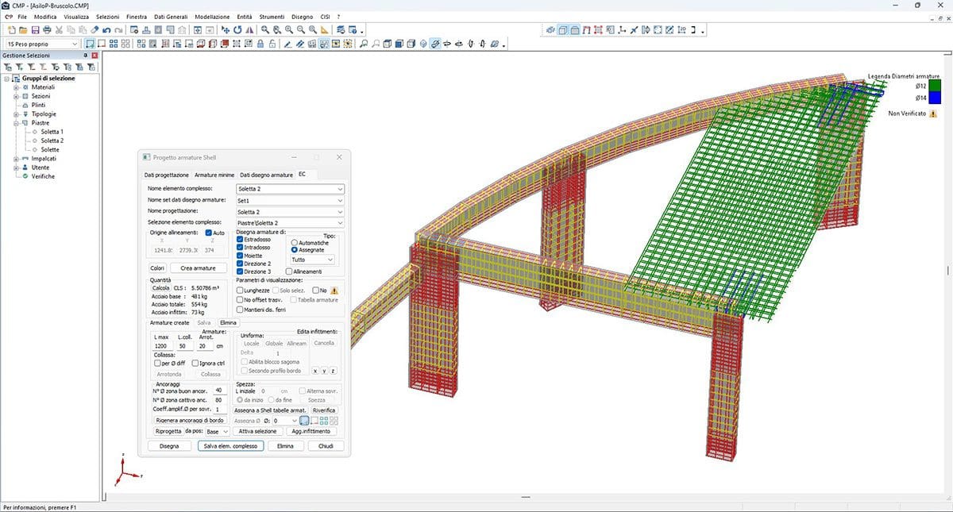Viewport: 953px width, 512px height.
Task: Enable the Lunghezze checkbox
Action: coord(241,291)
